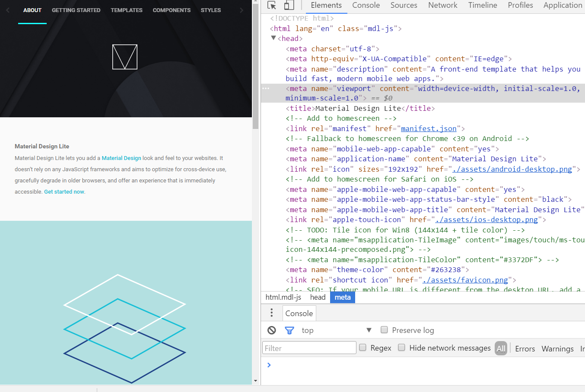Select the apple-mobile-web-app-status-bar-style meta node
The width and height of the screenshot is (585, 392).
[428, 199]
